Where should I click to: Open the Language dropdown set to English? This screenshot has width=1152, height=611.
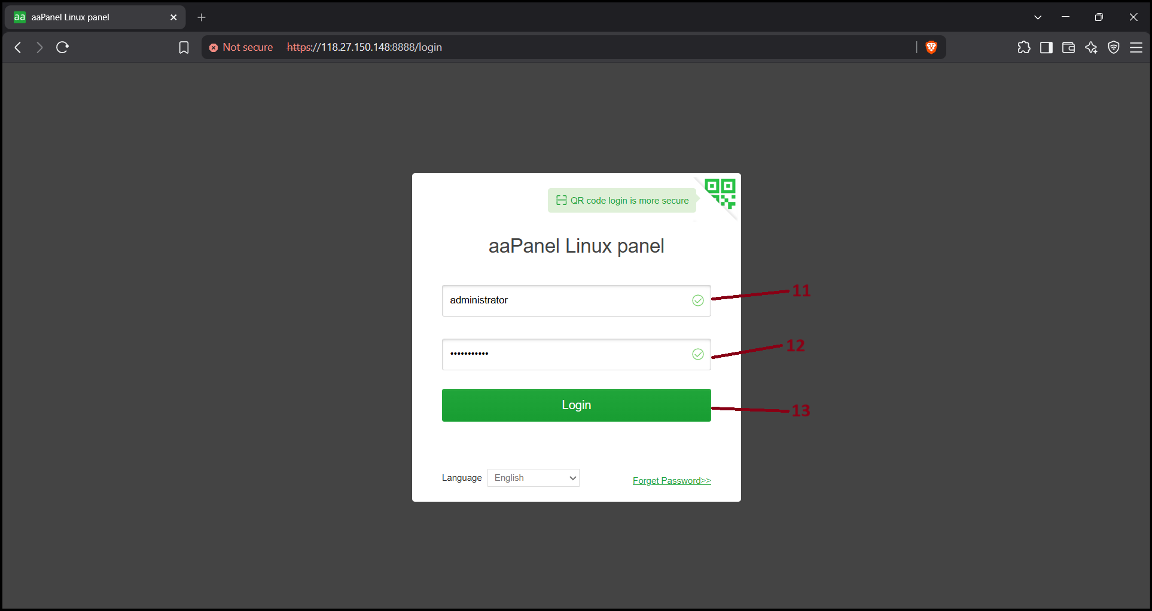(x=534, y=478)
